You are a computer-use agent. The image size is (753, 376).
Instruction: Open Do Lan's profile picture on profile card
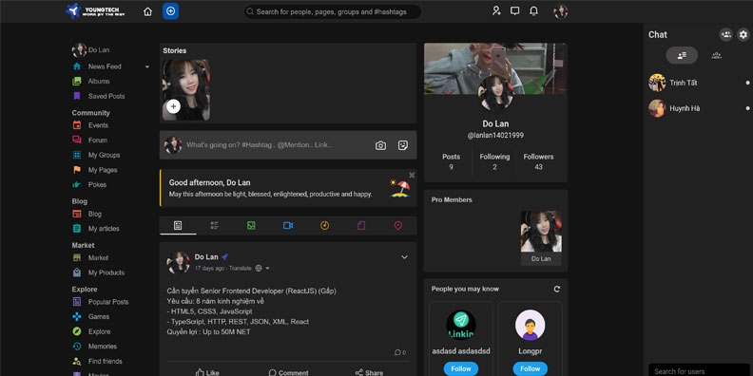[495, 93]
